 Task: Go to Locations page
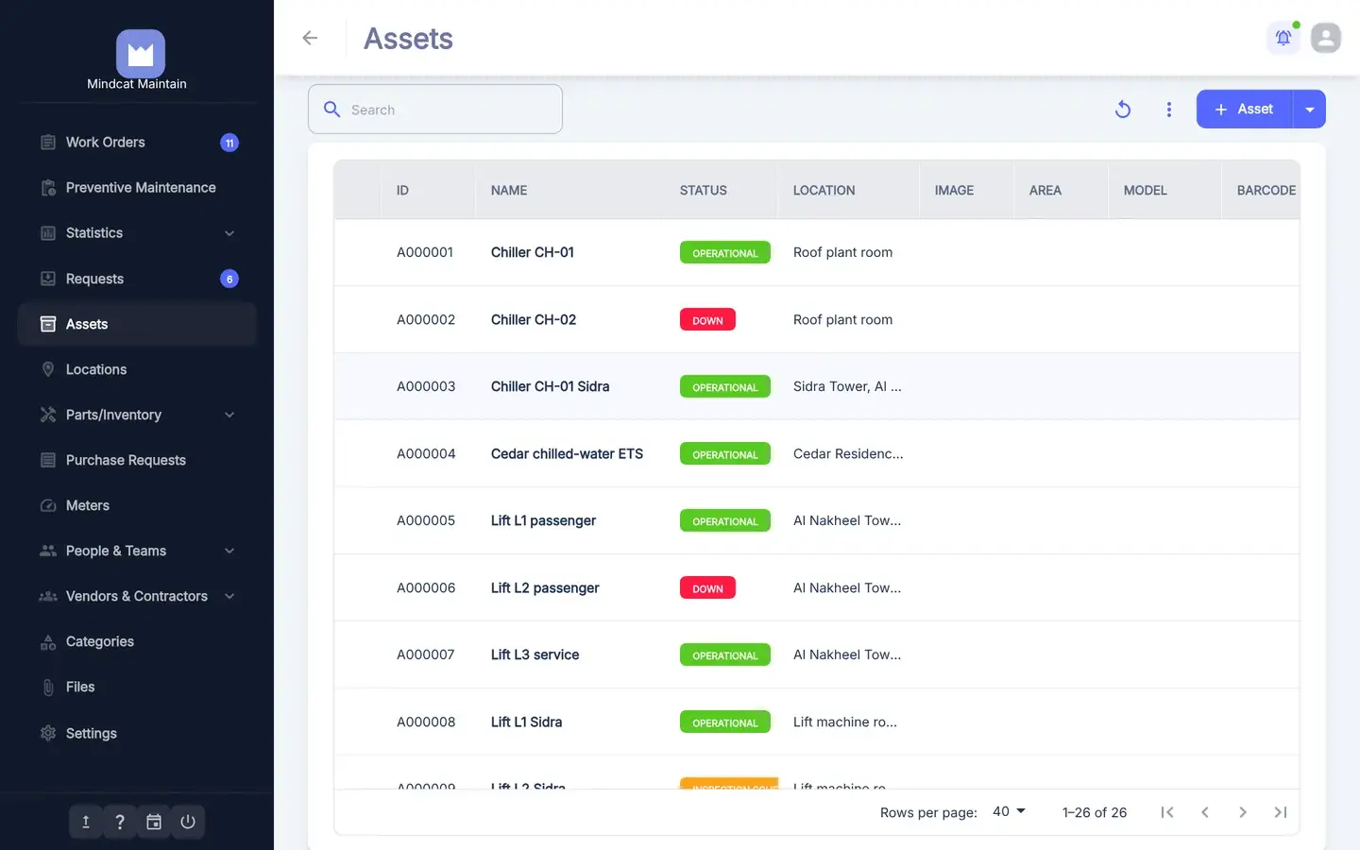click(137, 369)
